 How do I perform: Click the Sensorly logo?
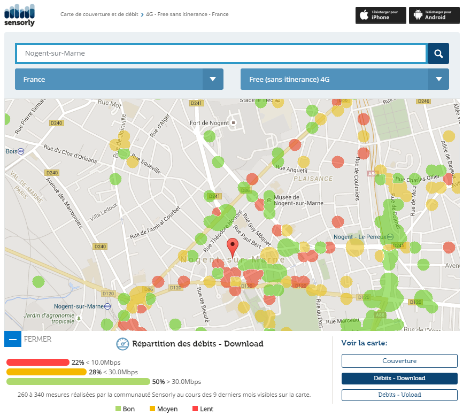coord(19,14)
